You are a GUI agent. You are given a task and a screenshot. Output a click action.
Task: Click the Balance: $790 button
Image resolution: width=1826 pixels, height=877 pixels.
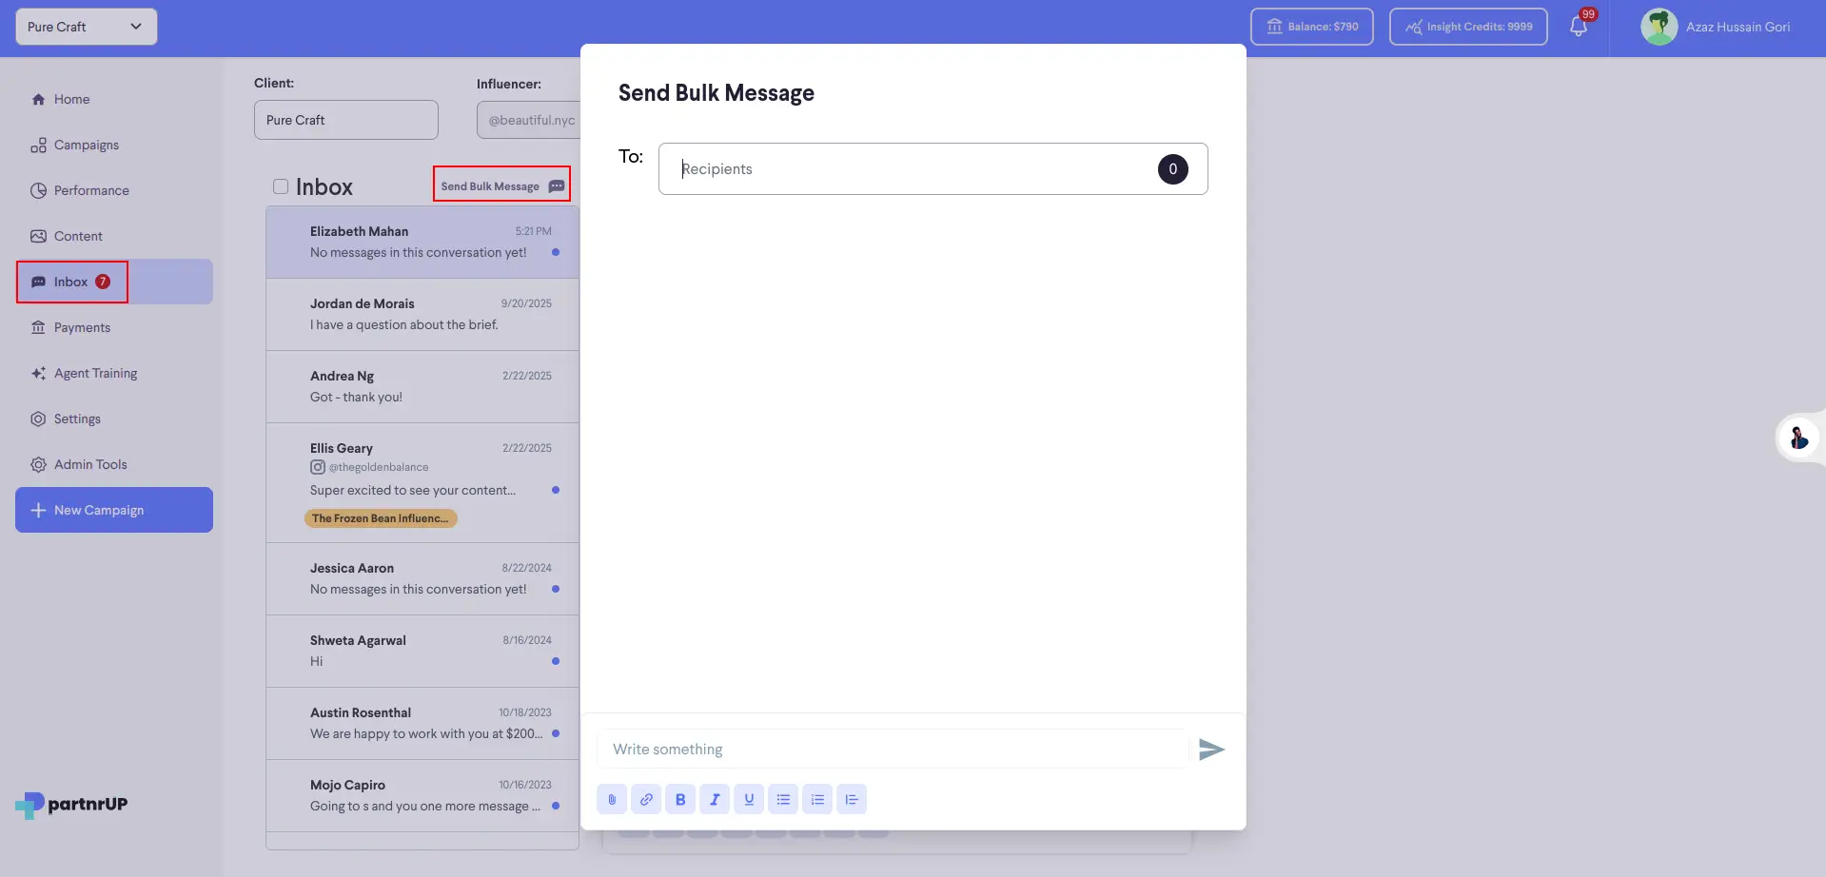pyautogui.click(x=1311, y=27)
